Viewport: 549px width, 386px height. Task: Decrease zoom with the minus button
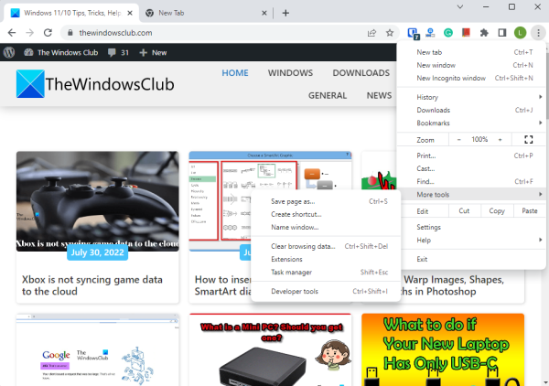tap(459, 139)
